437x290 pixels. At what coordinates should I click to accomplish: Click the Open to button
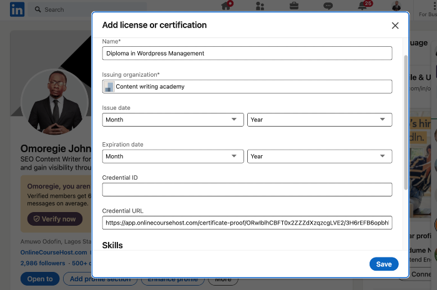(x=40, y=279)
